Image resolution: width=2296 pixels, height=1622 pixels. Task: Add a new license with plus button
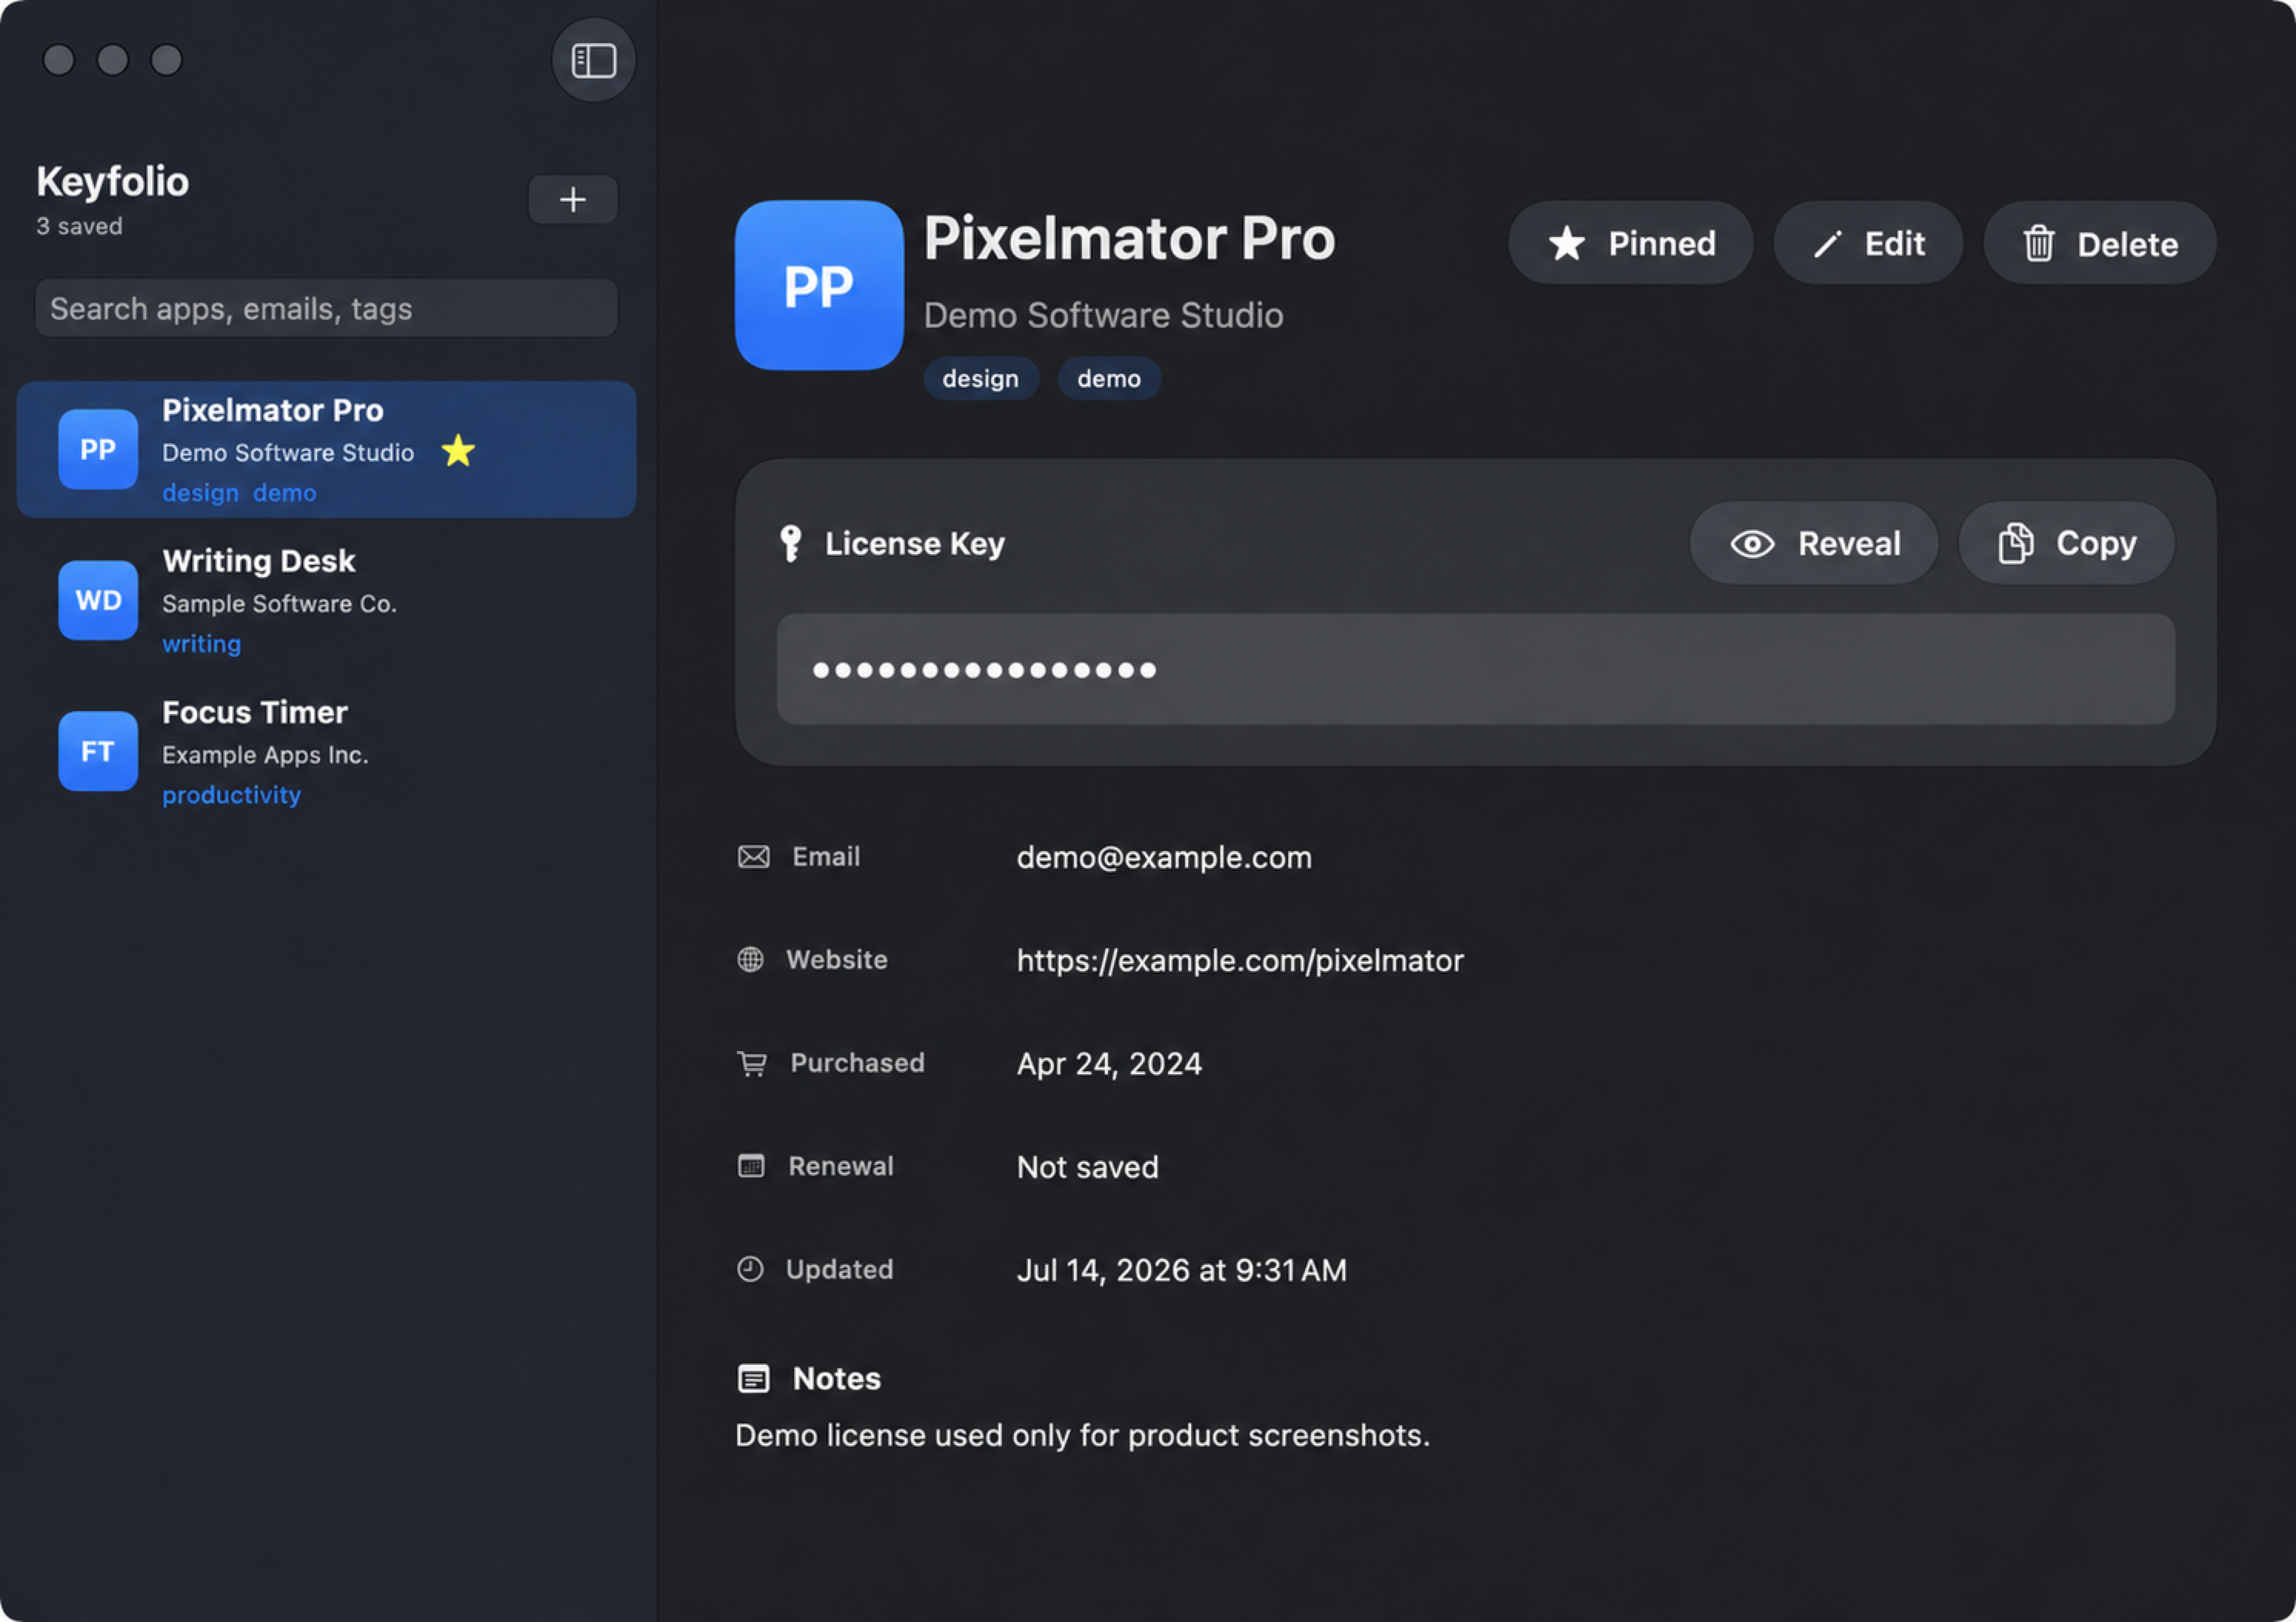coord(572,200)
